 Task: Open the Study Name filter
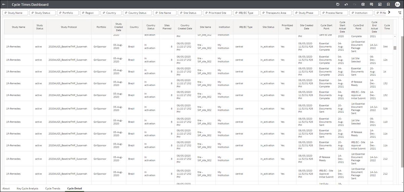15,13
